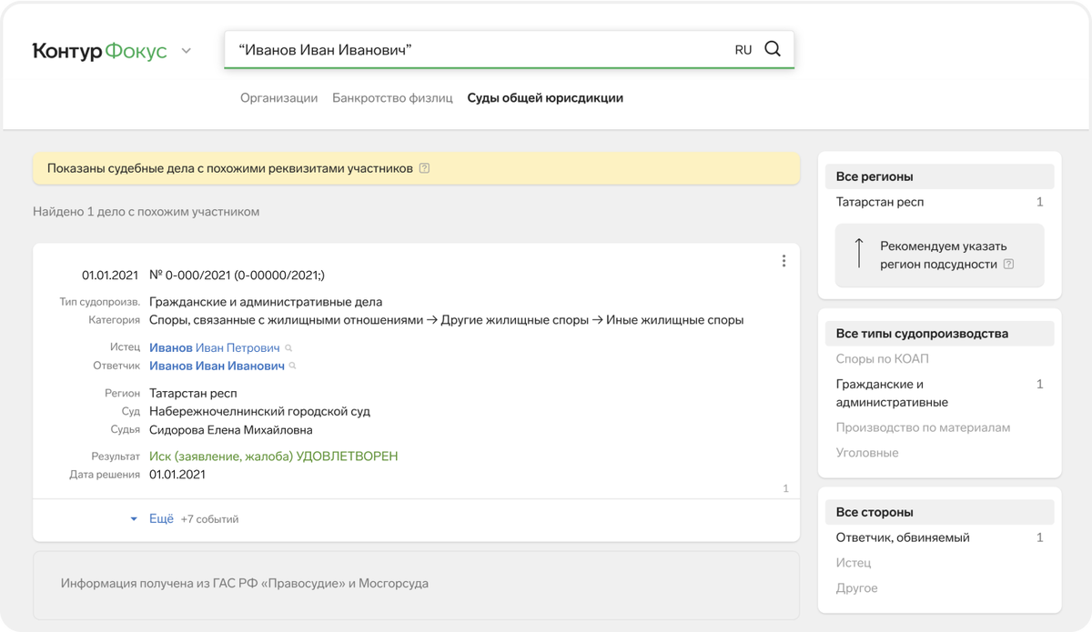The width and height of the screenshot is (1092, 632).
Task: Click the Контур Фокус logo
Action: [x=100, y=51]
